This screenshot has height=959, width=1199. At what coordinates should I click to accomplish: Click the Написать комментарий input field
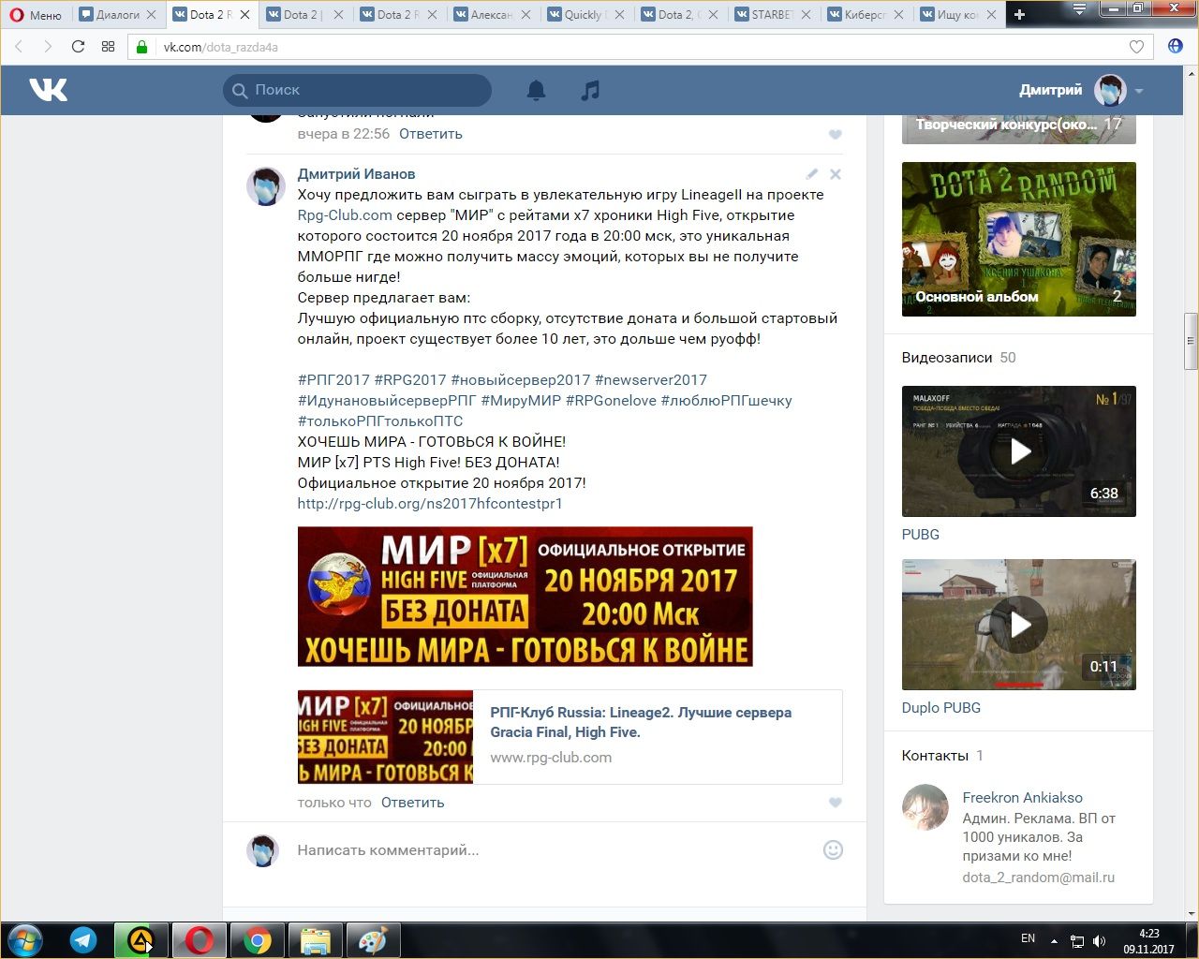click(553, 850)
